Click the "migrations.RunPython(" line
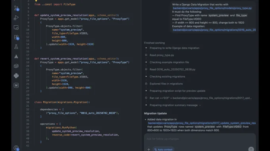 [61, 128]
